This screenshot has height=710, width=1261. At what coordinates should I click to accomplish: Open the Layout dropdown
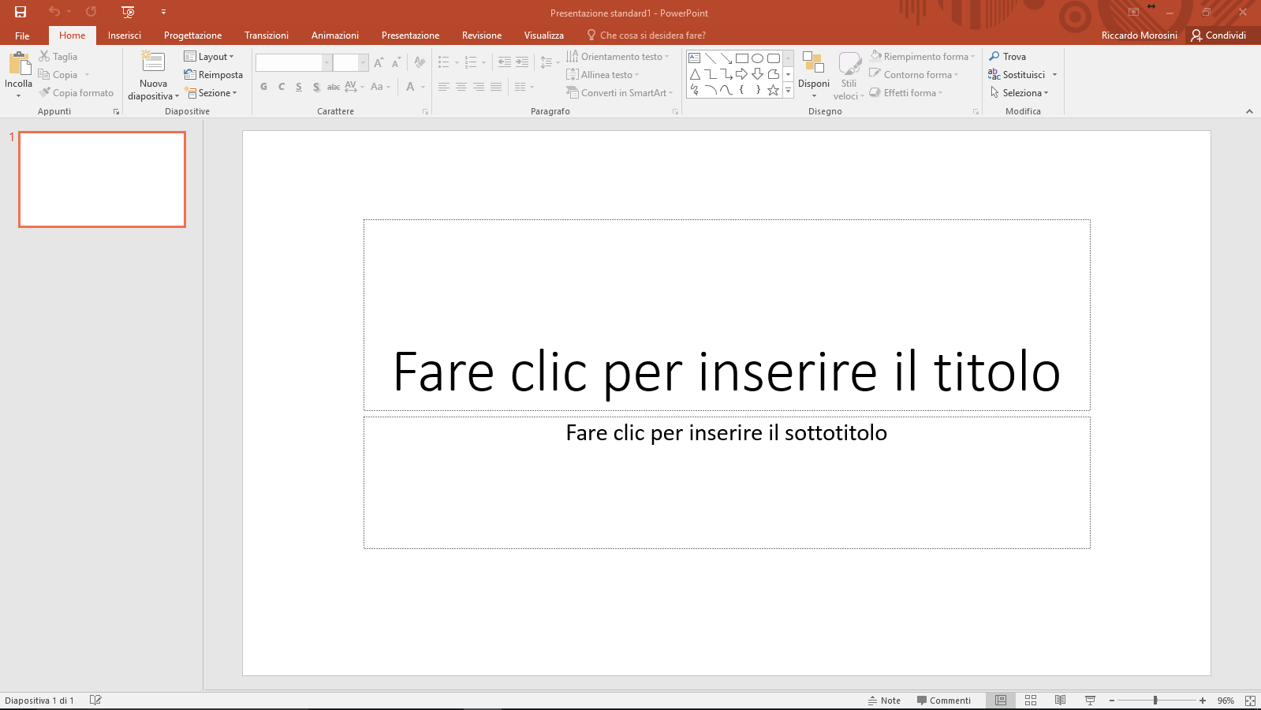pos(209,57)
